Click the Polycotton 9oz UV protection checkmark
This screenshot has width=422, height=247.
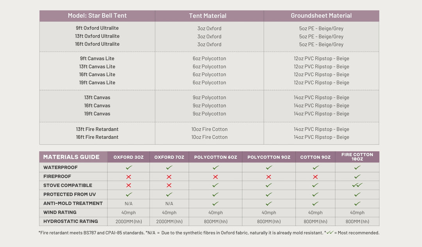point(269,195)
